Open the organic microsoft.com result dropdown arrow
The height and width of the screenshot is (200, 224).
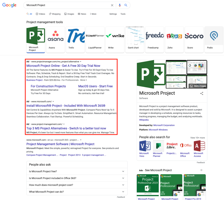(81, 140)
